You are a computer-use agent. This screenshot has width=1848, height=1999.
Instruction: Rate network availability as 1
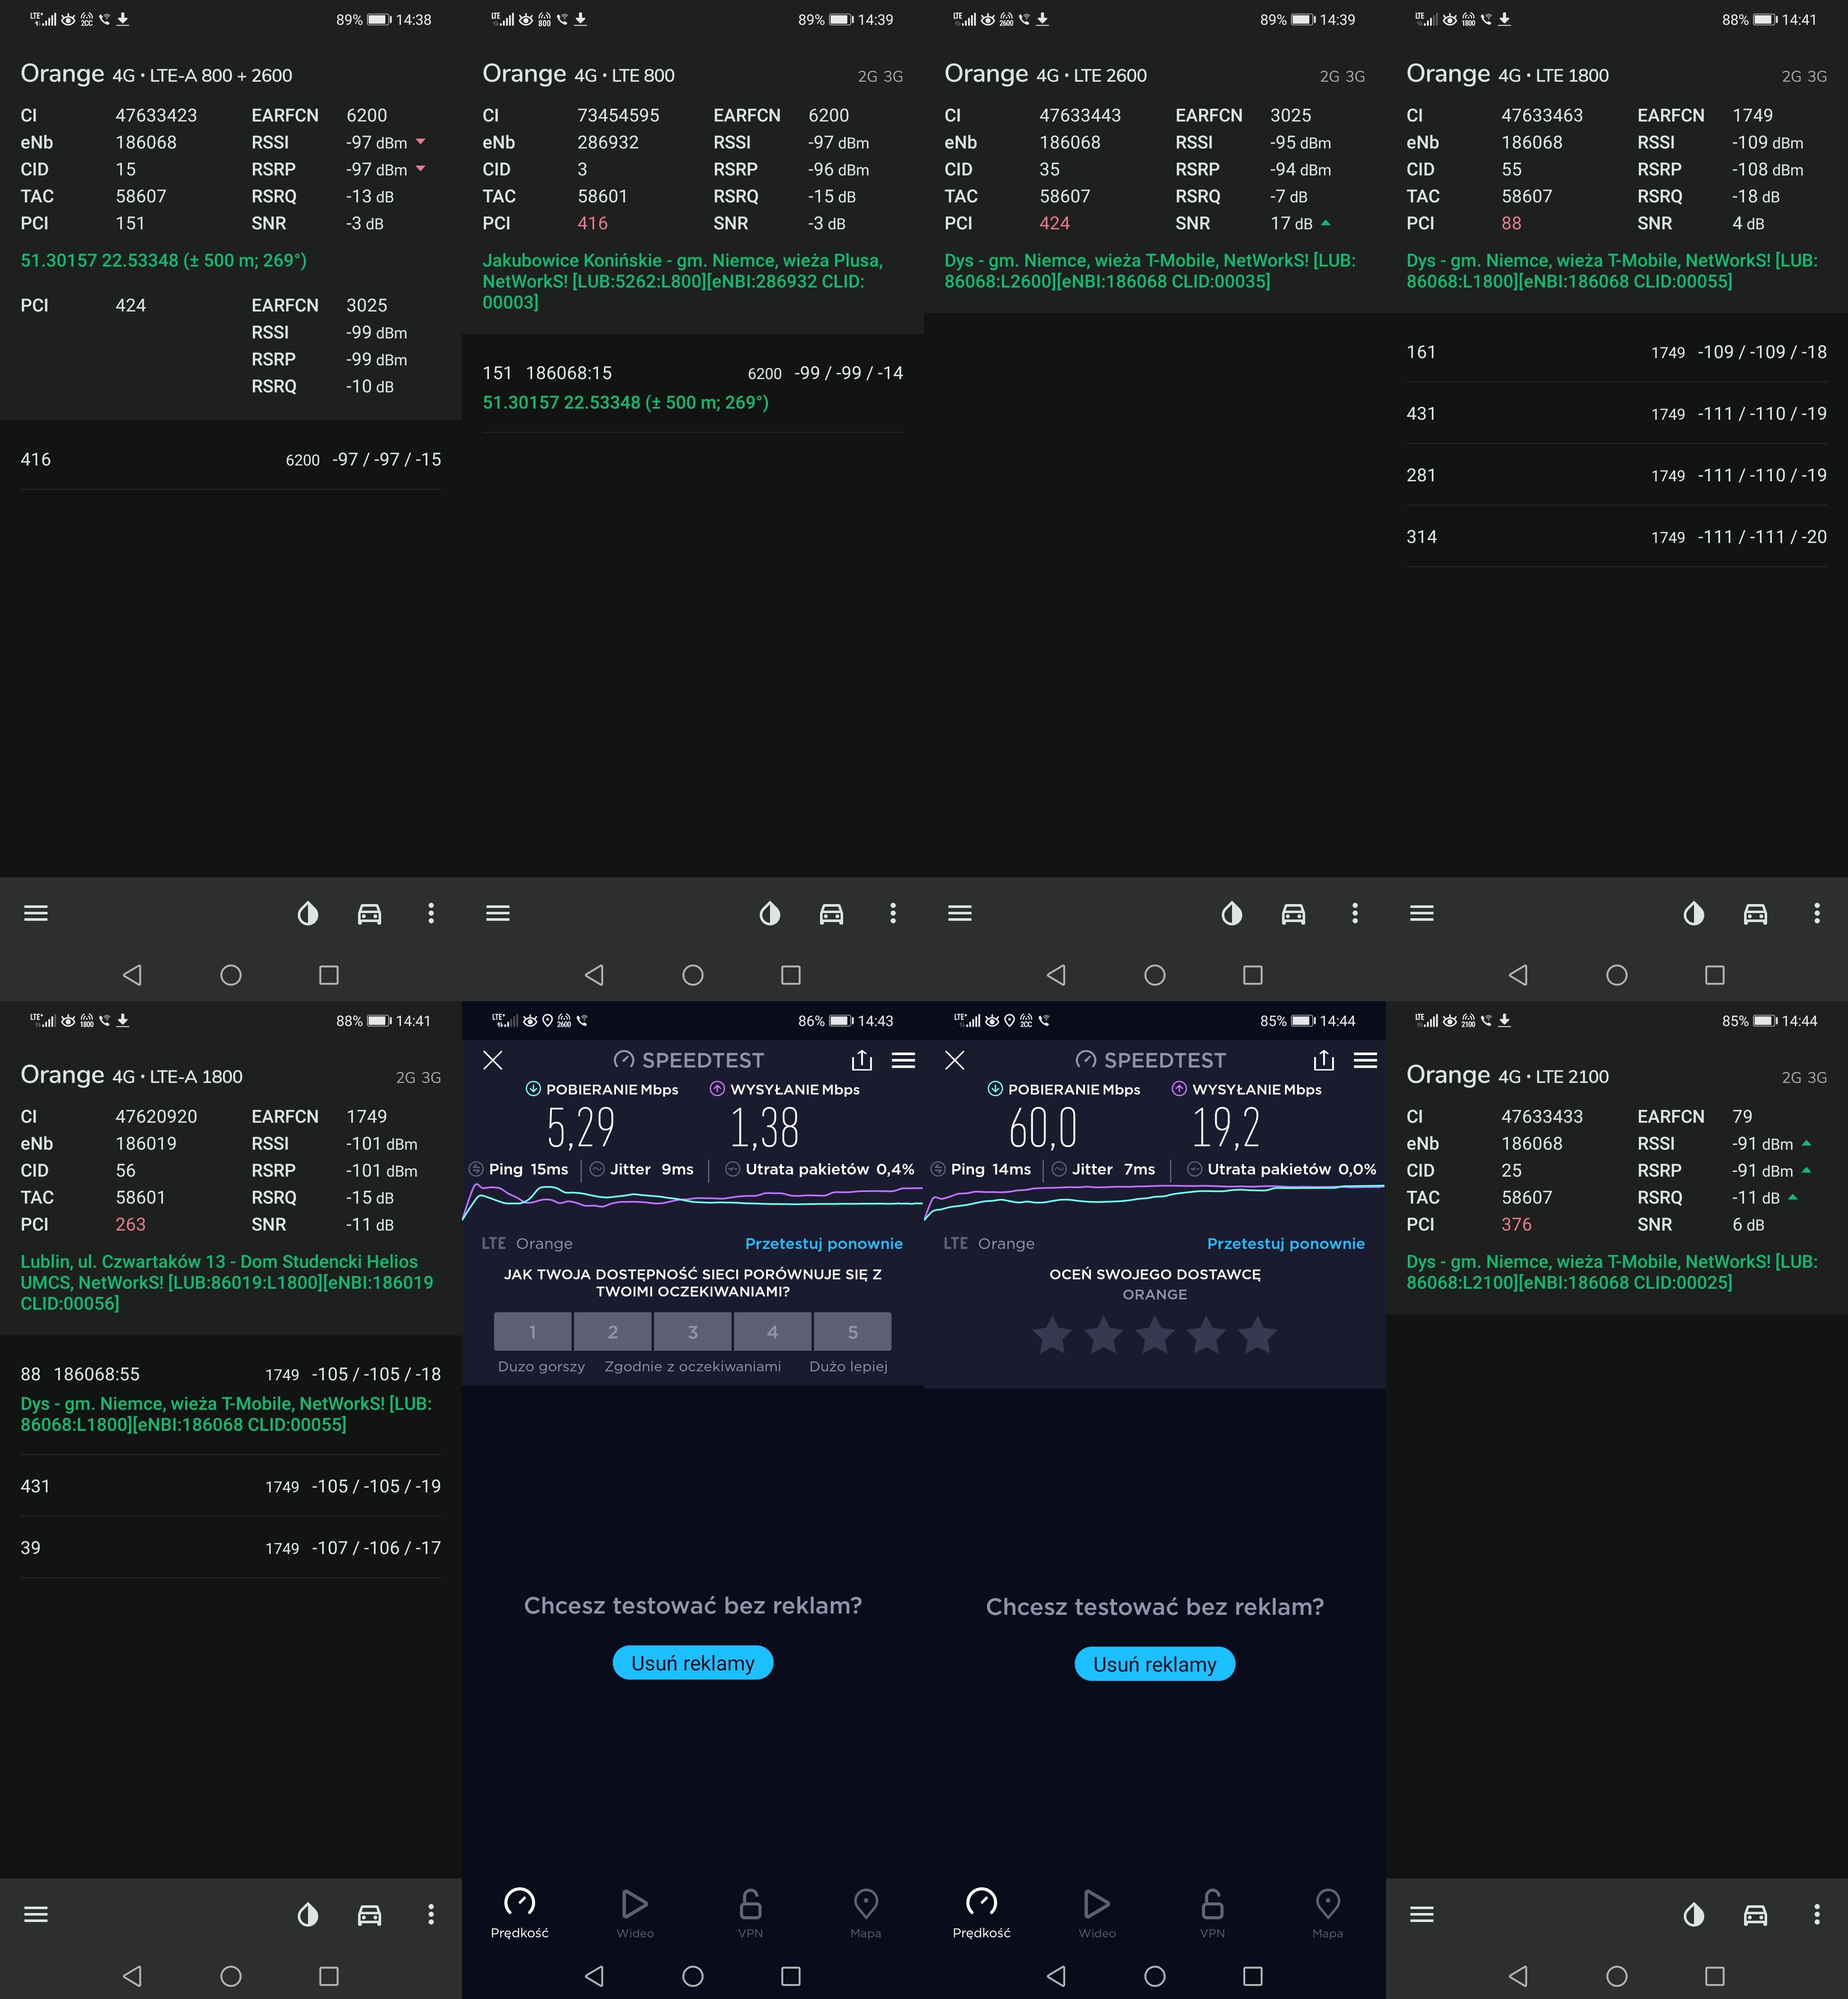(x=533, y=1331)
